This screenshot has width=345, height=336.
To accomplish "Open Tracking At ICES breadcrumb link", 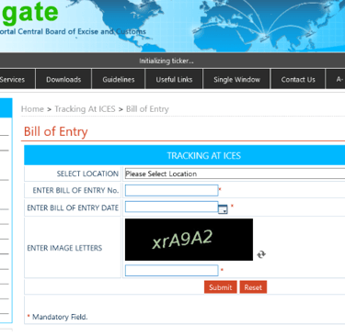I will pyautogui.click(x=85, y=109).
